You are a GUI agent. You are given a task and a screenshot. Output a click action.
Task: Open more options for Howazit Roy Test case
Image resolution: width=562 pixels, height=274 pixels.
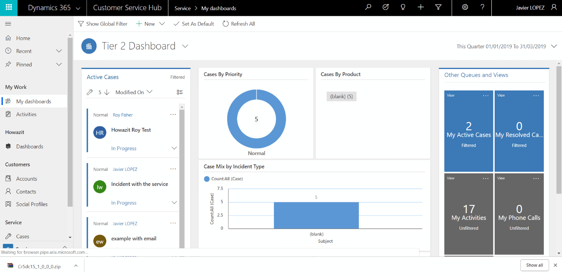point(173,114)
